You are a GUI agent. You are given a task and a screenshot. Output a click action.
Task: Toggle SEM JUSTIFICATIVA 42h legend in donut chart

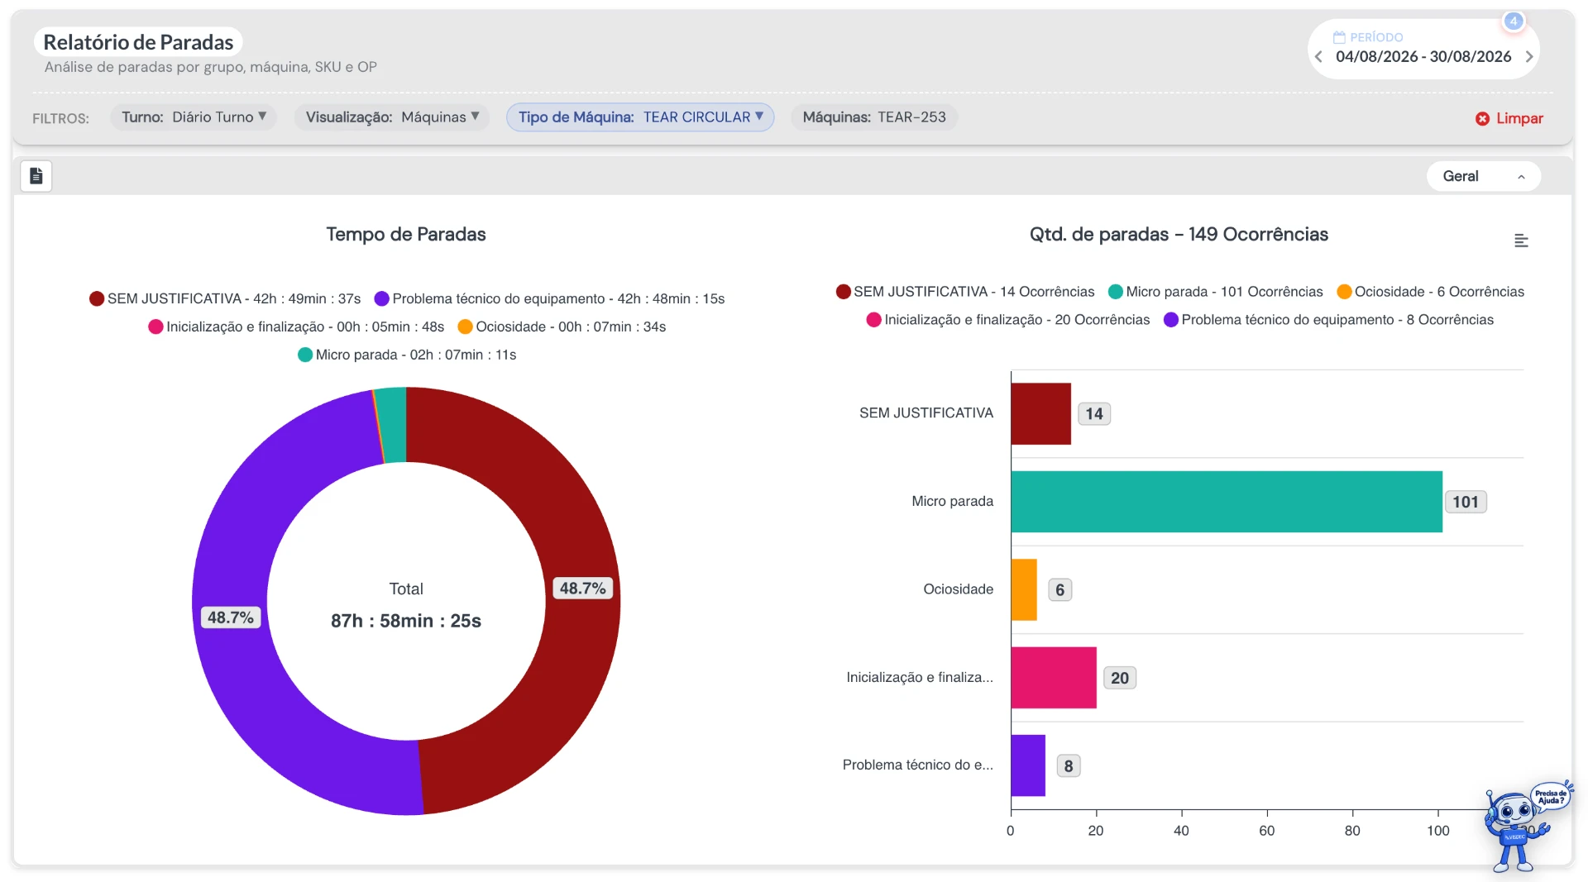click(x=225, y=298)
